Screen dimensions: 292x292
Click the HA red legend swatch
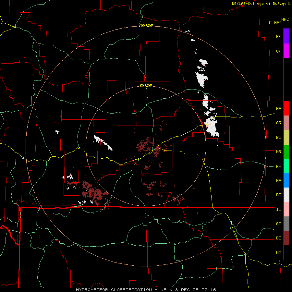pyautogui.click(x=286, y=108)
